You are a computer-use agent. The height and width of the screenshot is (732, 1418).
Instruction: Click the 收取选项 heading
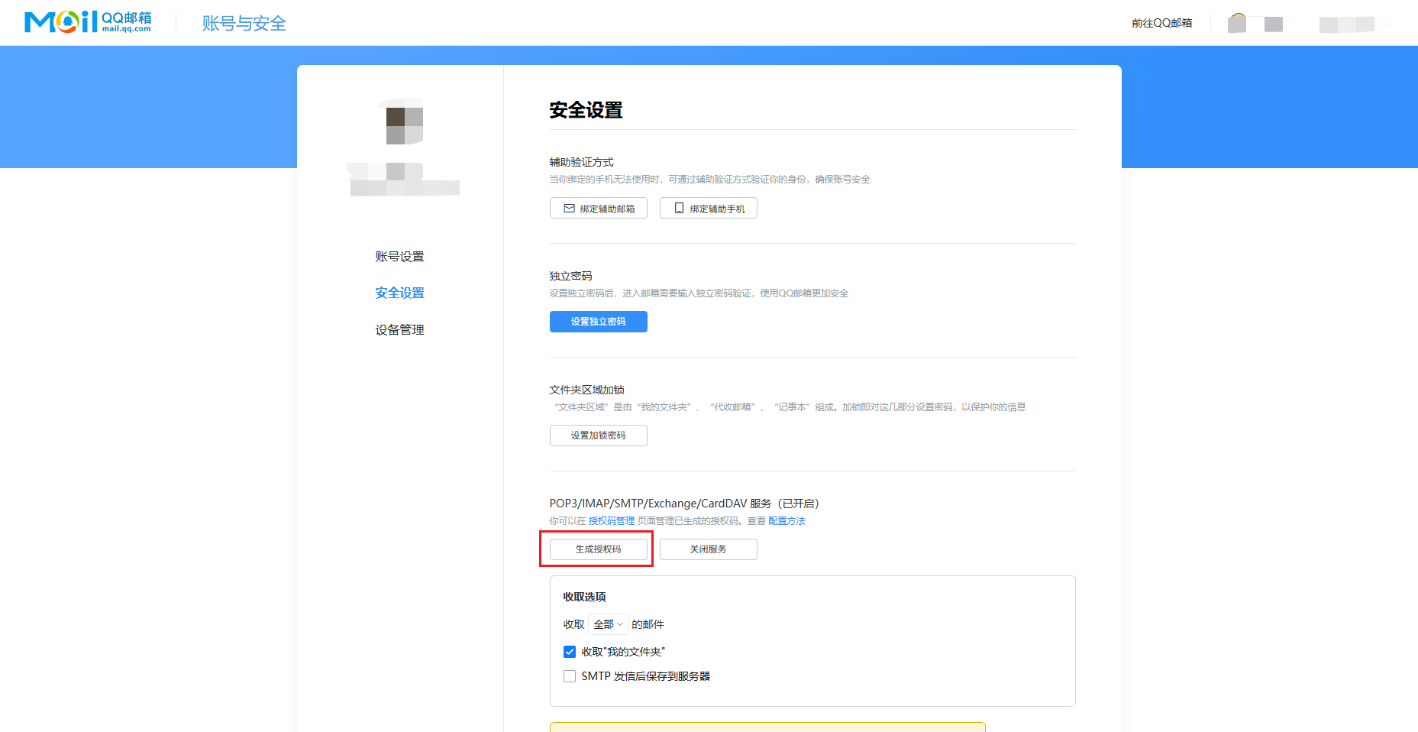pos(585,597)
